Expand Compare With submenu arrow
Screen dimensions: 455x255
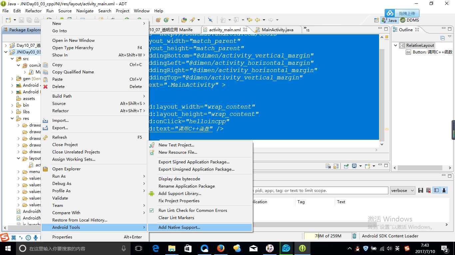(144, 213)
